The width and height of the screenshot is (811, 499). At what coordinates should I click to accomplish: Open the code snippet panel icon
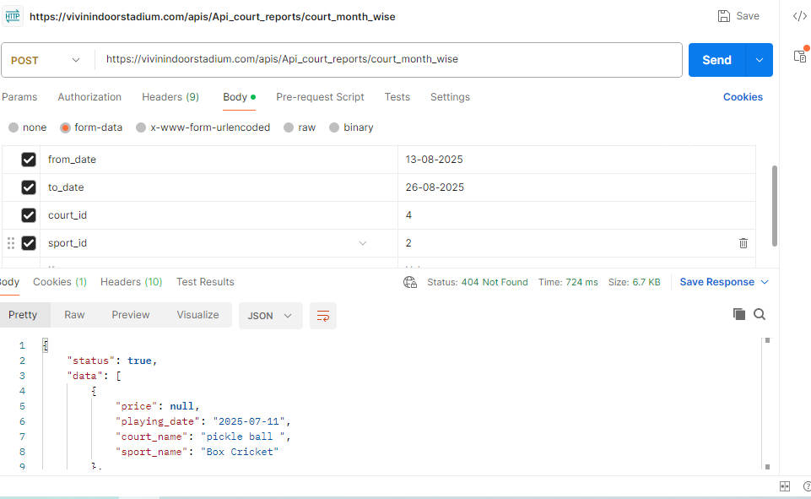(799, 16)
